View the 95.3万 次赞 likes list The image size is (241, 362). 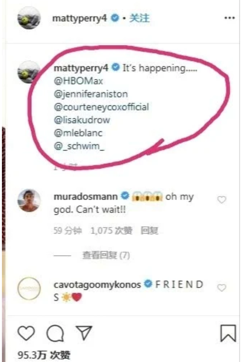pos(44,355)
